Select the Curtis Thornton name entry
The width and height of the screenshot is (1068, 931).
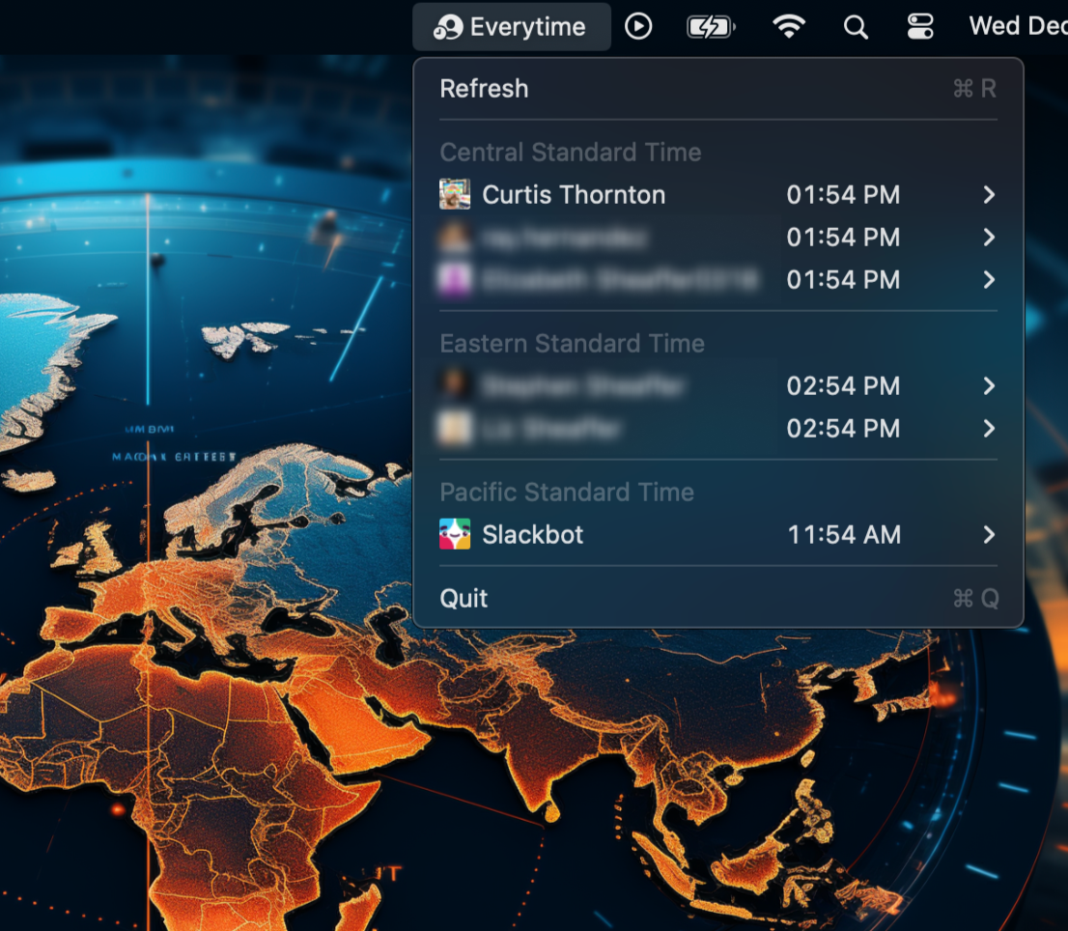pyautogui.click(x=574, y=195)
